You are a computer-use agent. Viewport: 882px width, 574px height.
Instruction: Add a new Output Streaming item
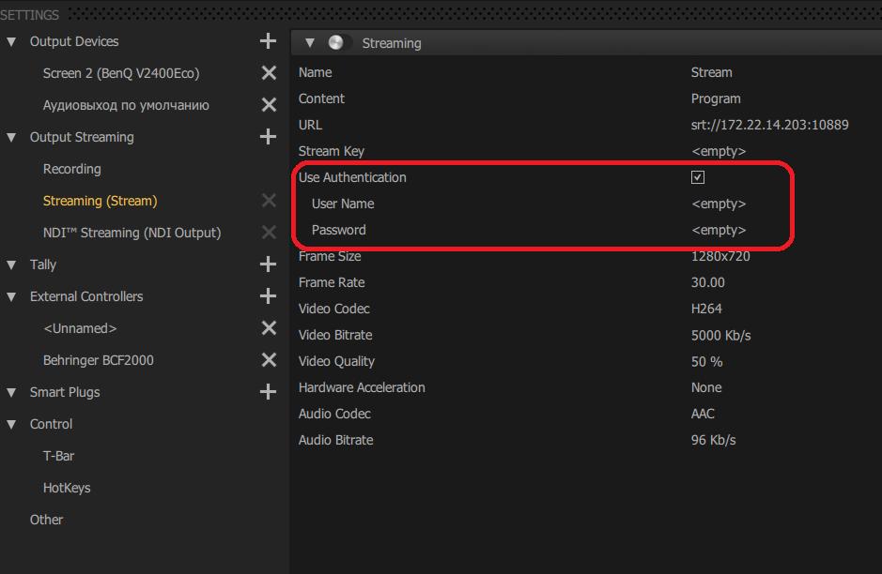[x=268, y=137]
